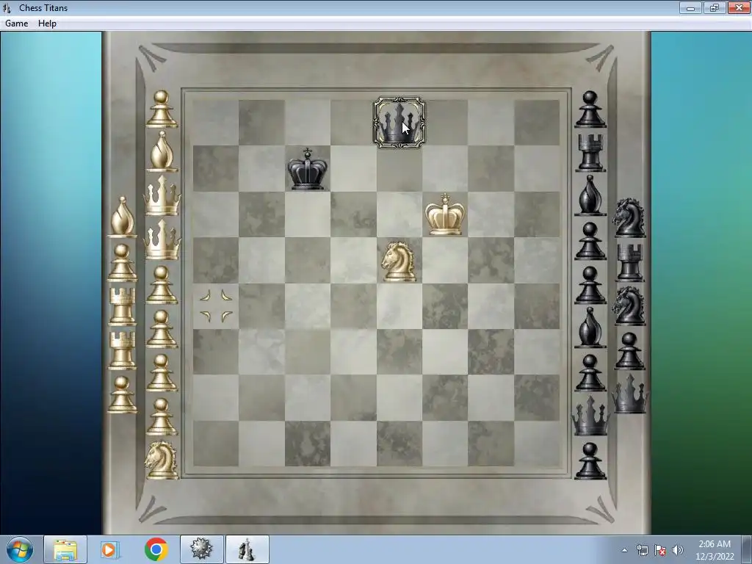This screenshot has height=564, width=752.
Task: Open Windows Explorer from the taskbar
Action: coord(65,549)
